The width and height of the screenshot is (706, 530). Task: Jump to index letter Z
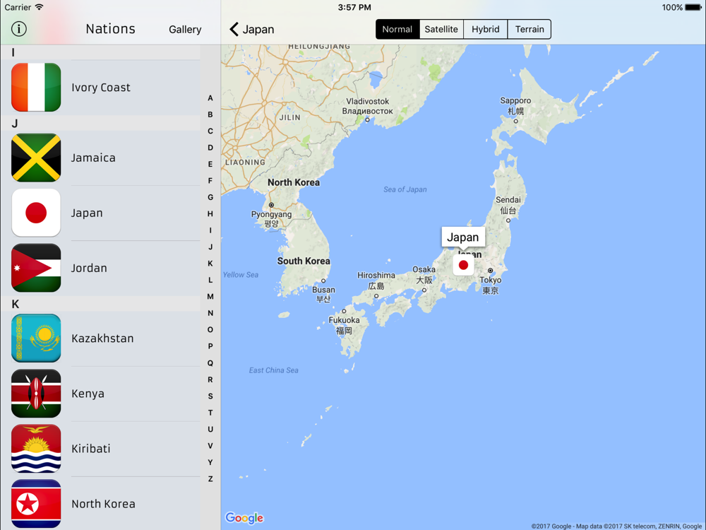pos(210,479)
